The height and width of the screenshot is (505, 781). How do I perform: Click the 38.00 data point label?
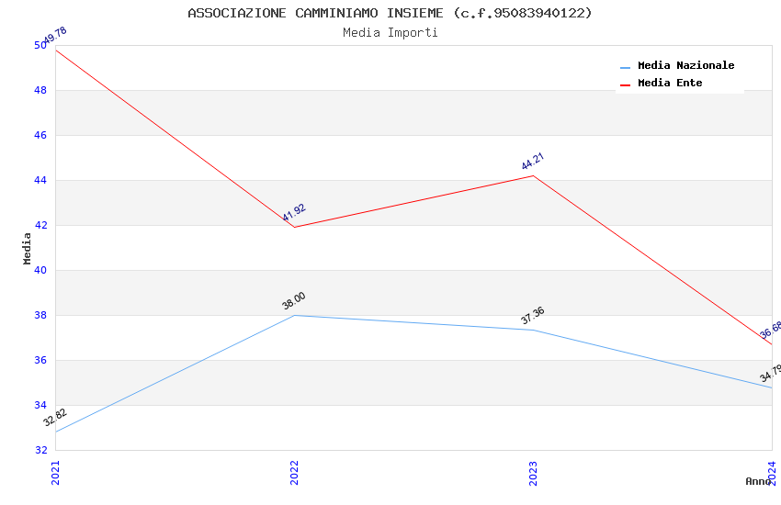pyautogui.click(x=294, y=300)
